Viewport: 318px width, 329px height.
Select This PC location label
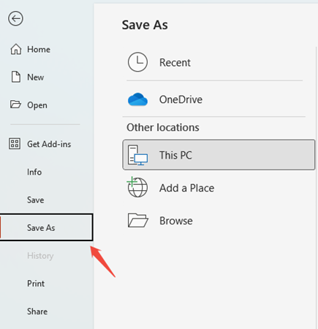coord(175,155)
